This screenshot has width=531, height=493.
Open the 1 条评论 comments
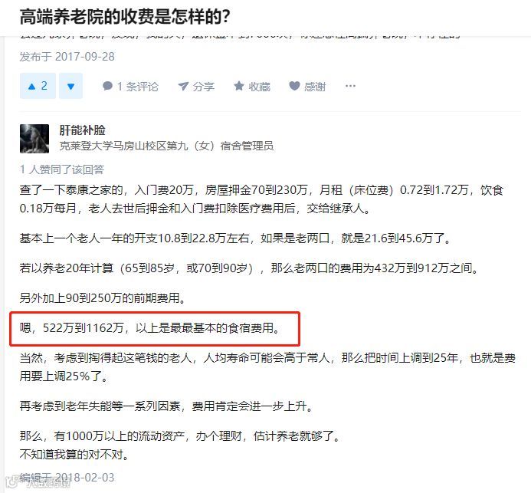(130, 87)
